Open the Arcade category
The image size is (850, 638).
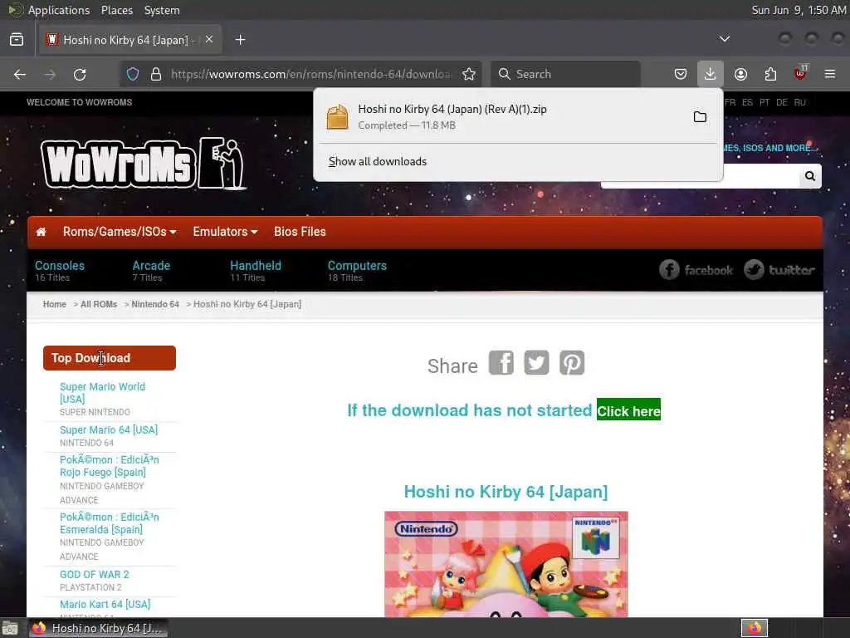coord(151,266)
